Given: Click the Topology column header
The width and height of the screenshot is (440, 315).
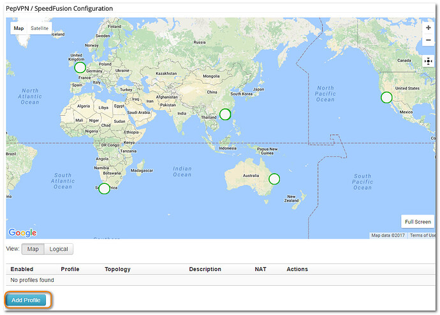Looking at the screenshot, I should pyautogui.click(x=117, y=269).
